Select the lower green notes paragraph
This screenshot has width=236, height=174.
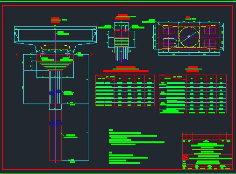(x=128, y=158)
